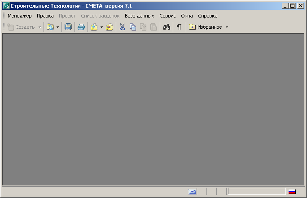Click the folder with minus icon

110,27
